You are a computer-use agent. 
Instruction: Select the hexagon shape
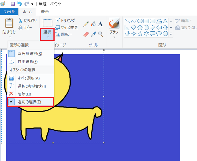(x=146, y=27)
